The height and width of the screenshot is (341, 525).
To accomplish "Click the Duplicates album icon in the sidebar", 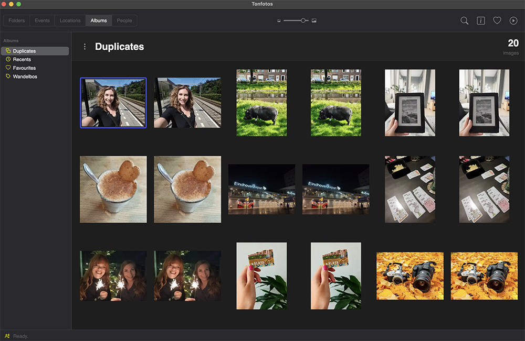I will [x=7, y=50].
